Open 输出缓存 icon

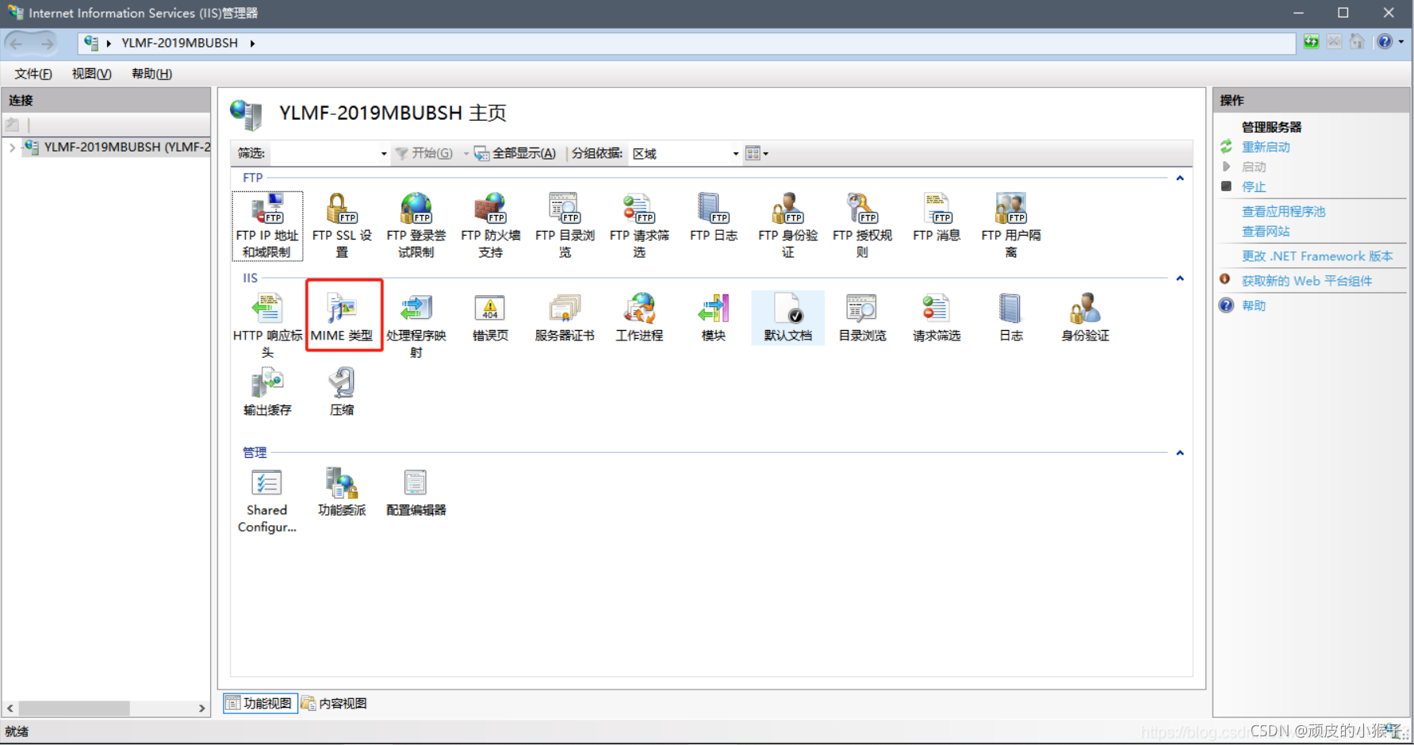tap(267, 392)
